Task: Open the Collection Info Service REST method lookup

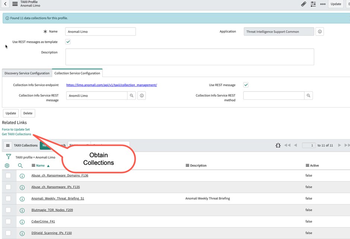Action: 309,95
